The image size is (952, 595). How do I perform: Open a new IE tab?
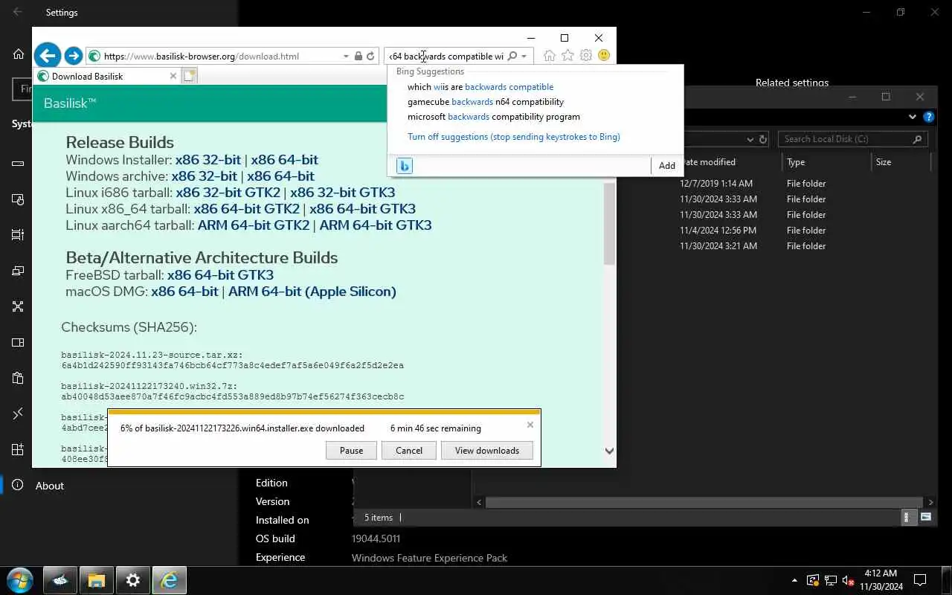189,76
